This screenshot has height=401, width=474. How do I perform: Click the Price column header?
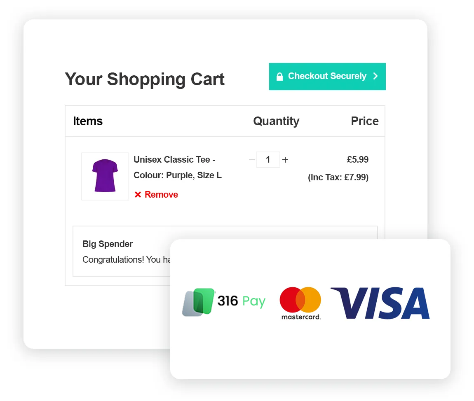click(x=365, y=121)
